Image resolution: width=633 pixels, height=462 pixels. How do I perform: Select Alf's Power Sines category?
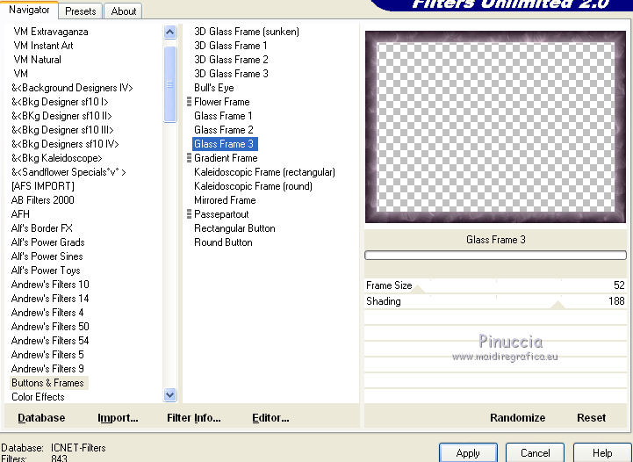[x=47, y=256]
